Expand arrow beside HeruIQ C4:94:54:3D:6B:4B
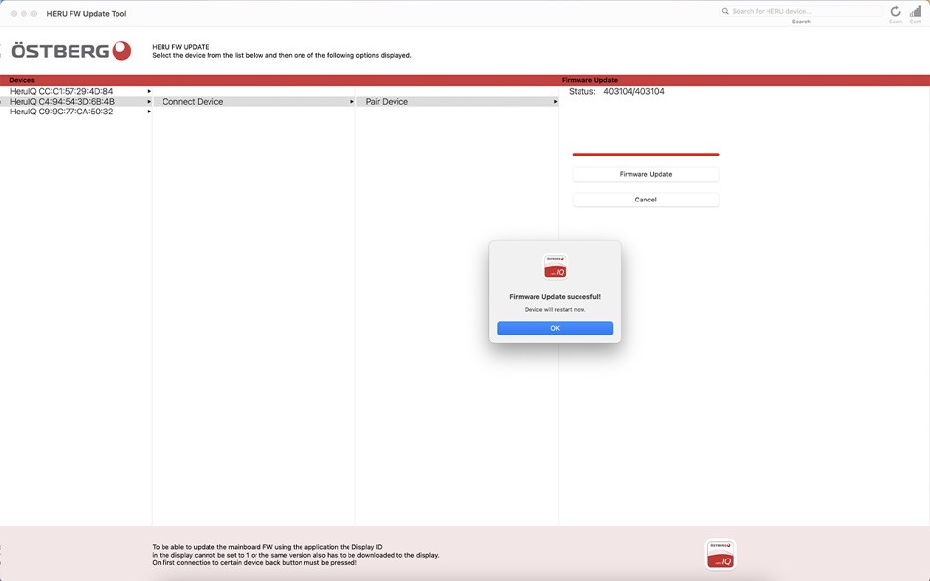 pyautogui.click(x=149, y=102)
